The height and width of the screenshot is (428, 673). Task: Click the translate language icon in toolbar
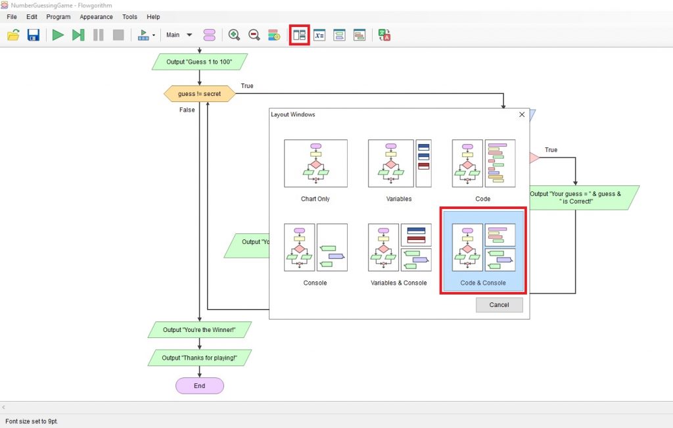coord(384,35)
